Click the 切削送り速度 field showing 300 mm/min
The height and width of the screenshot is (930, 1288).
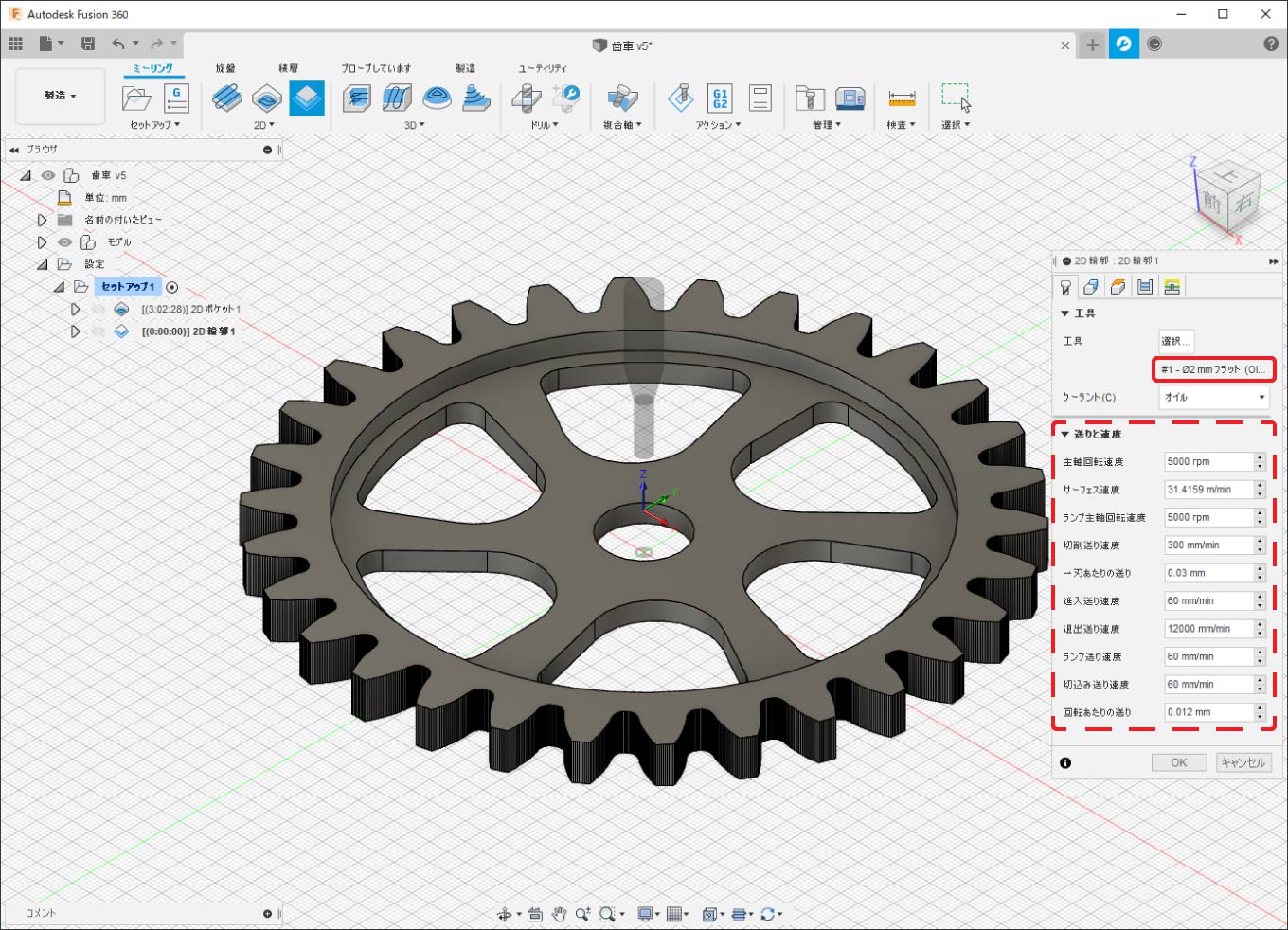(x=1207, y=545)
